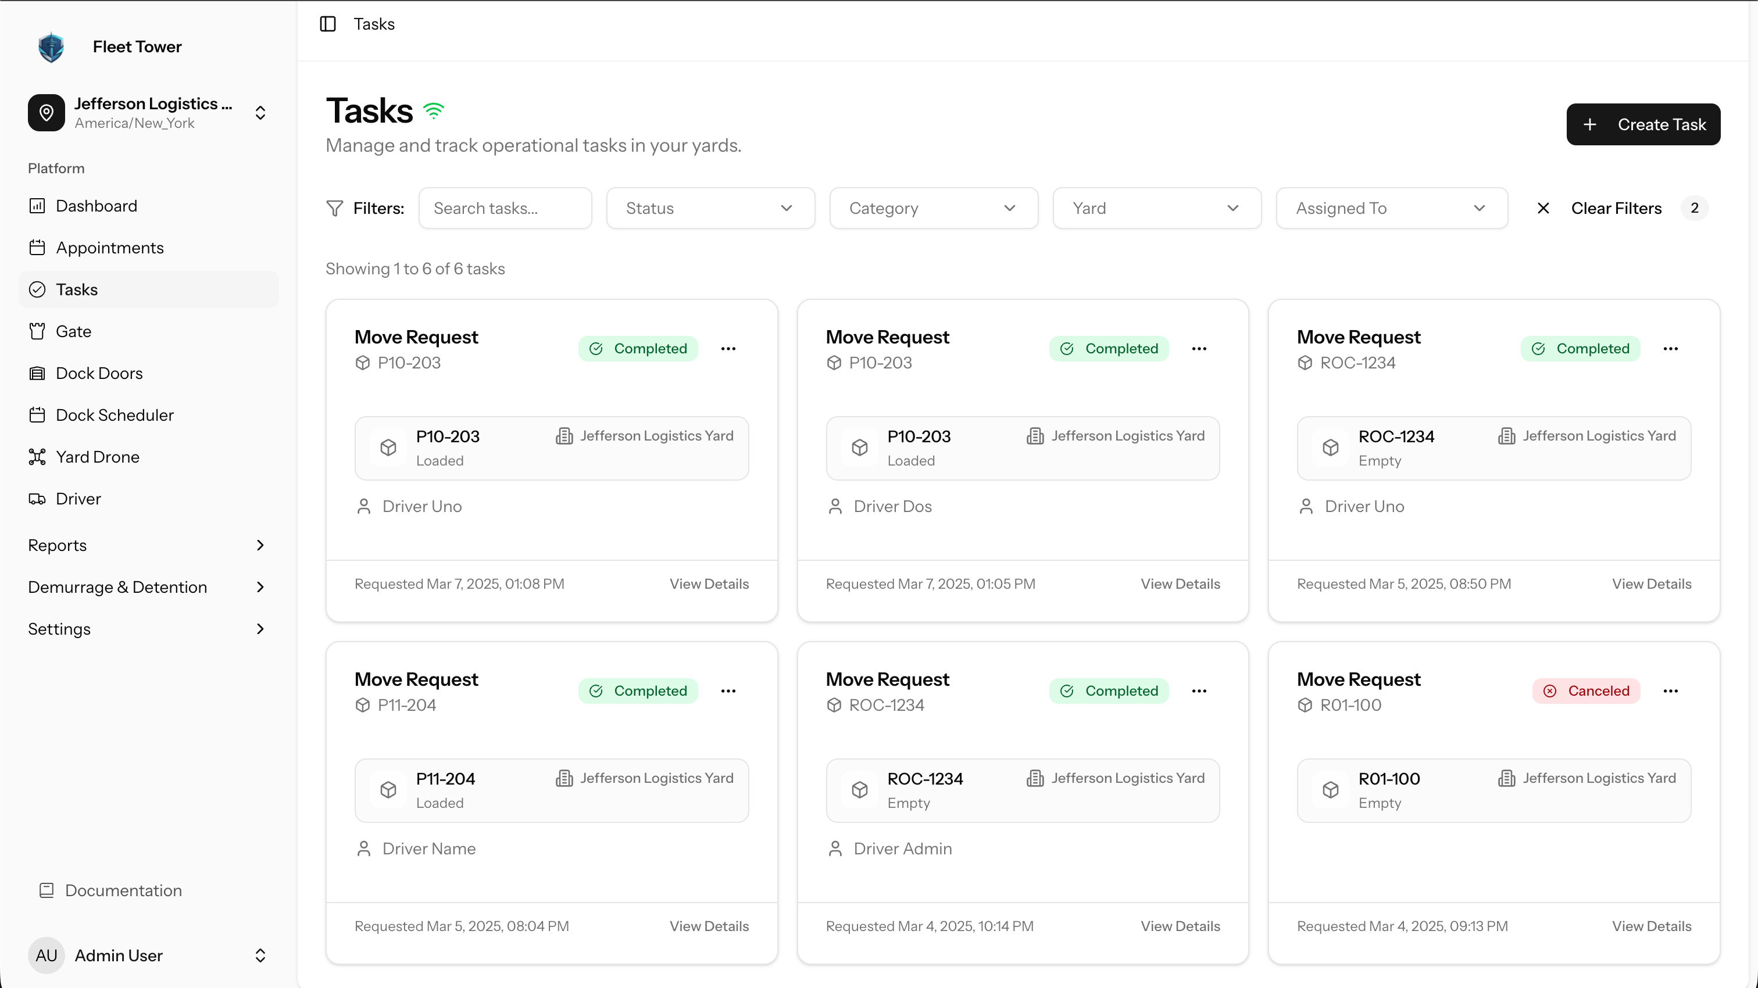Click the filter funnel icon

pos(334,208)
